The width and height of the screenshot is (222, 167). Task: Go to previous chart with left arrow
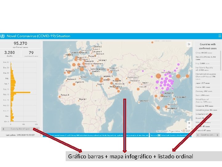[x=3, y=129]
